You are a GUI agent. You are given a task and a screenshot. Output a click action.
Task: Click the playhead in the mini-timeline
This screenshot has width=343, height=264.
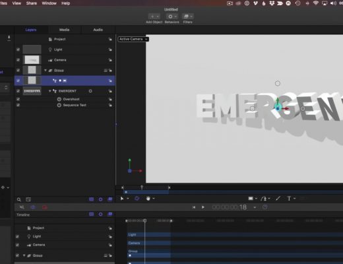(x=142, y=187)
